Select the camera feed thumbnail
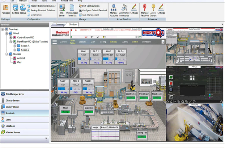 point(194,123)
